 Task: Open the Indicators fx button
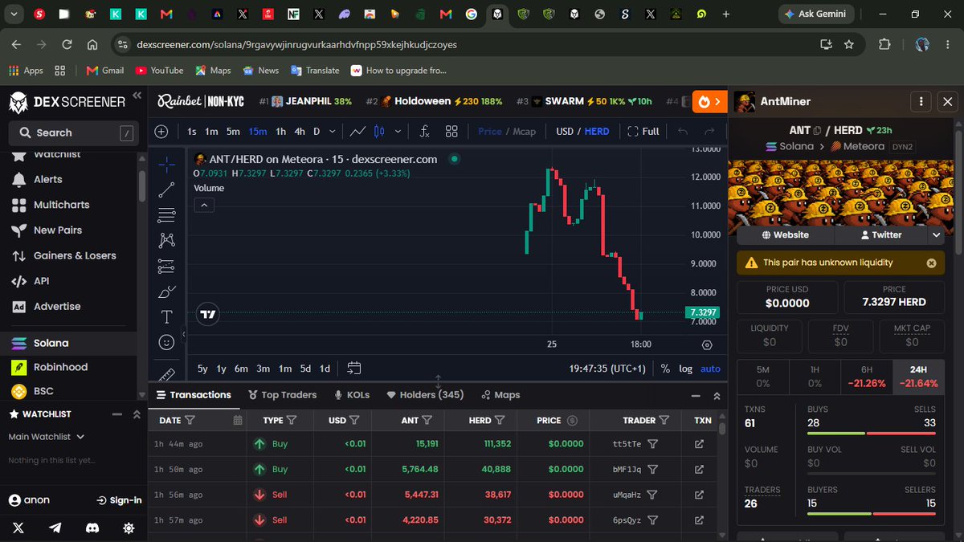tap(425, 132)
